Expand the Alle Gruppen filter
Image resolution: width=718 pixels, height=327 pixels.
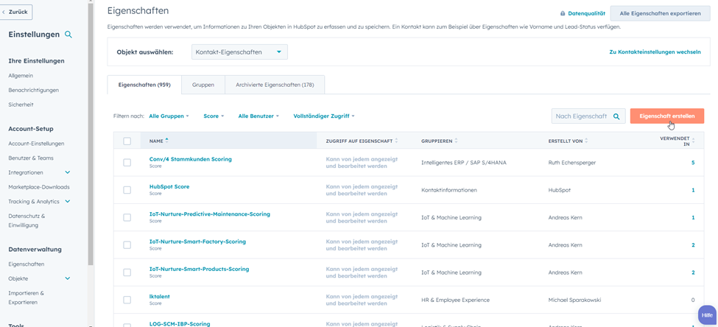click(x=169, y=116)
